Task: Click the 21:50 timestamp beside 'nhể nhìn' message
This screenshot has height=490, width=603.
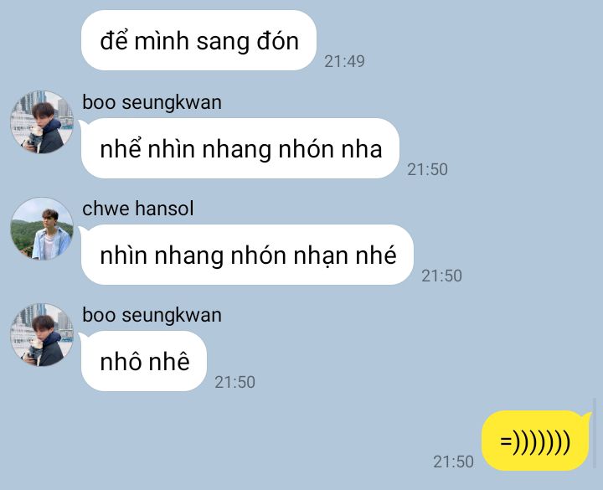Action: (x=428, y=169)
